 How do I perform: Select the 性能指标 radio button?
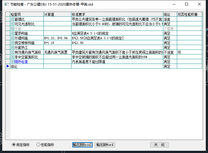(x=38, y=145)
